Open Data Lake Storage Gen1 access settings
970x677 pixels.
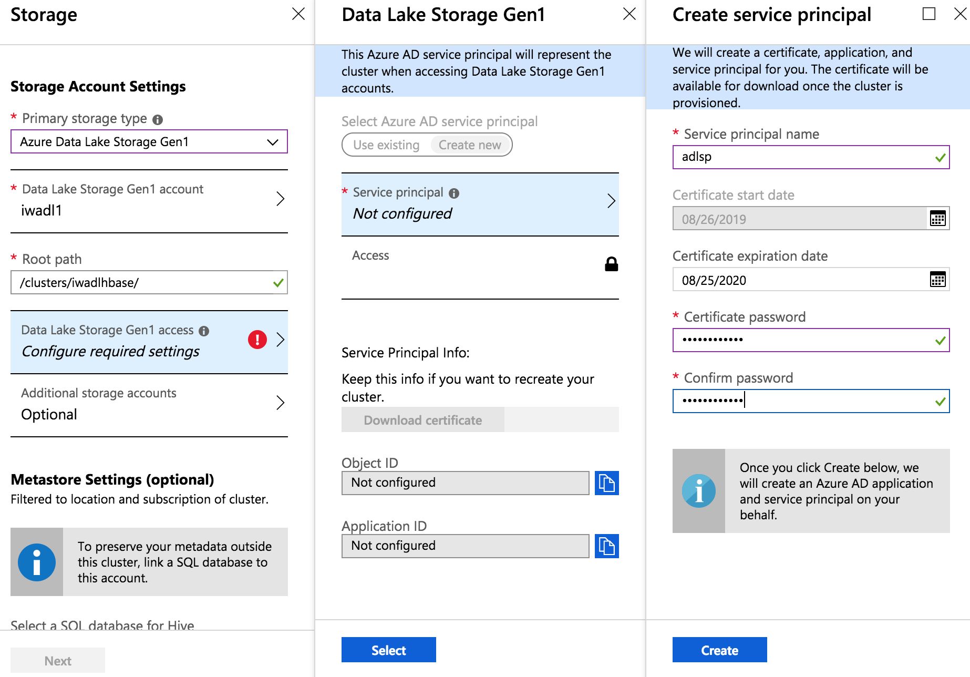coord(149,342)
